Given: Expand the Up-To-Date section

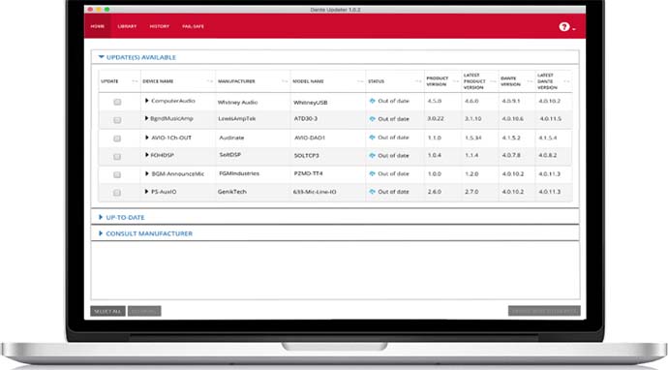Looking at the screenshot, I should (101, 217).
